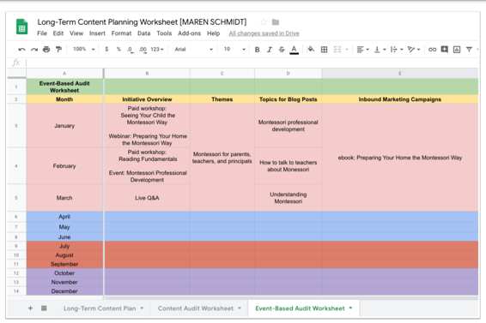The width and height of the screenshot is (486, 323).
Task: Click the print icon
Action: [x=46, y=49]
